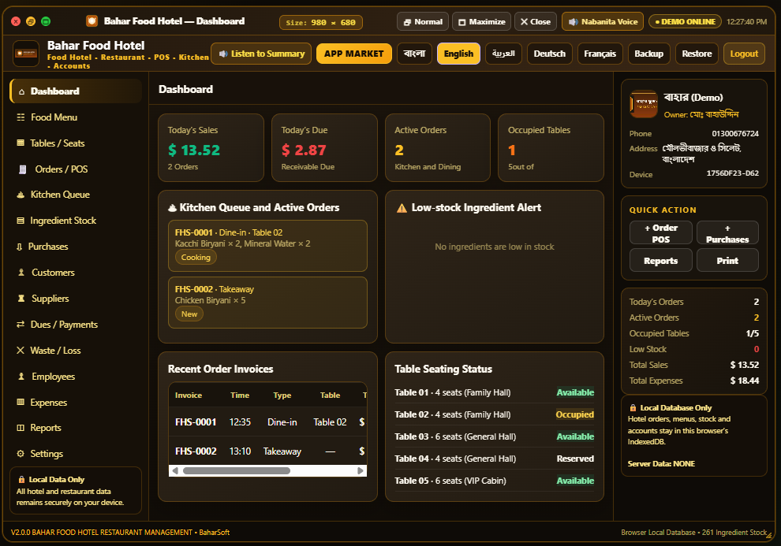The height and width of the screenshot is (546, 781).
Task: Click the Cooking status badge
Action: [196, 258]
